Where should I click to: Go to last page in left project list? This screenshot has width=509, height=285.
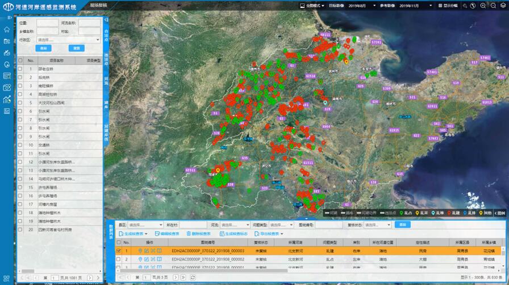98,278
